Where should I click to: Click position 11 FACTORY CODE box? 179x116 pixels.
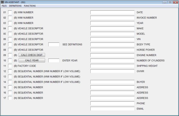10,66
